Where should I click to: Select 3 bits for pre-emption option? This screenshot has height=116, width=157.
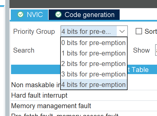[94, 74]
